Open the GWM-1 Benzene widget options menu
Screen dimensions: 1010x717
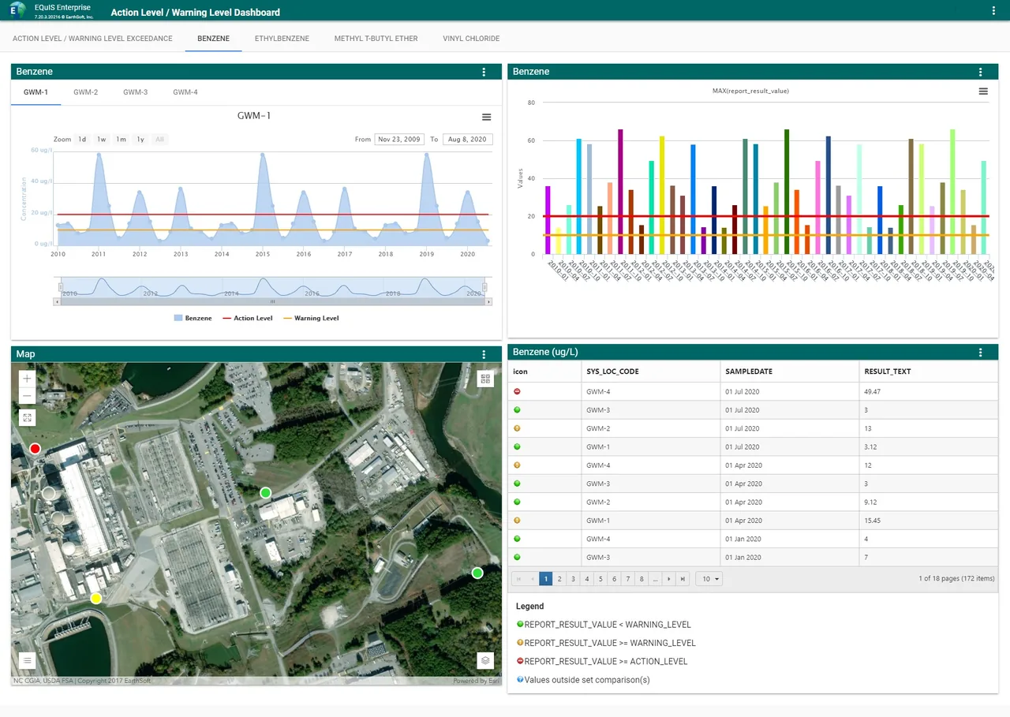click(484, 72)
